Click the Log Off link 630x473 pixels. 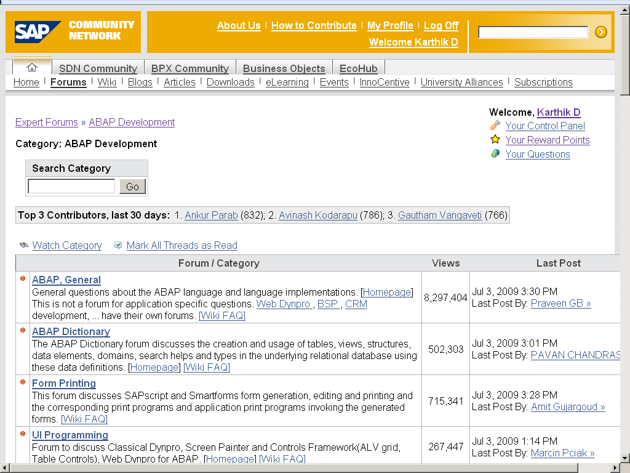tap(441, 25)
